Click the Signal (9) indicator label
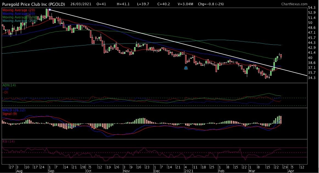The image size is (319, 173). coord(10,114)
